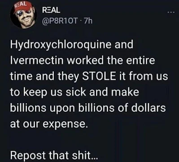Click "billions upon billions of dollars" line
This screenshot has width=179, height=162.
[x=88, y=108]
